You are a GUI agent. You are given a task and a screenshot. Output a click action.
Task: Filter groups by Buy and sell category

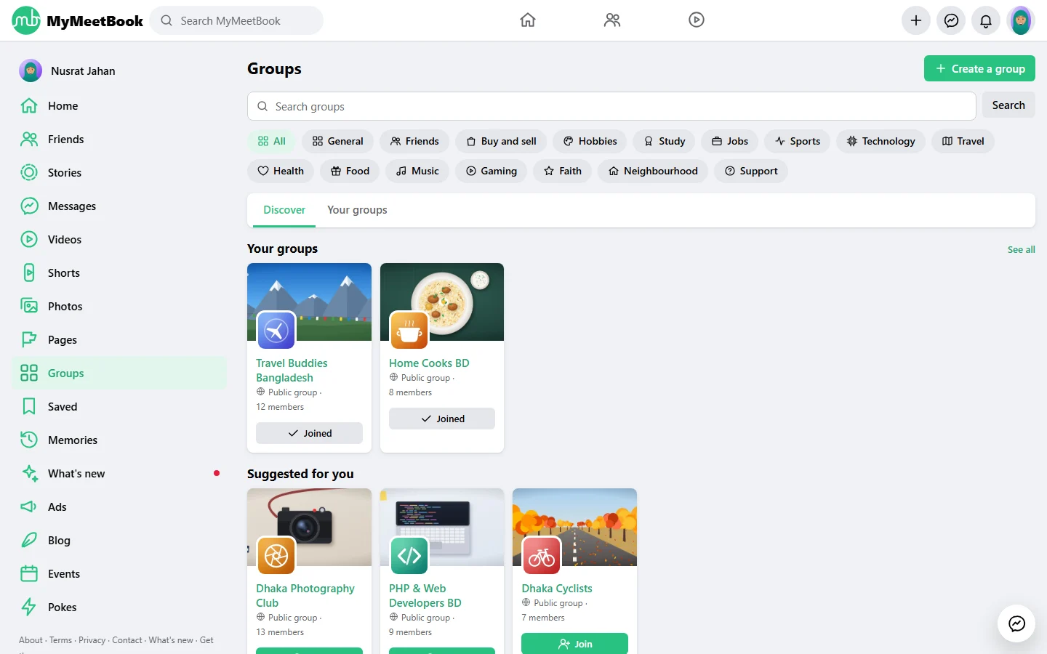501,141
